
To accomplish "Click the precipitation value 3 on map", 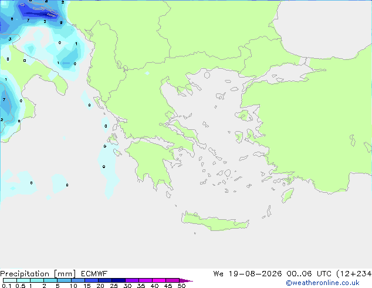I will point(10,39).
